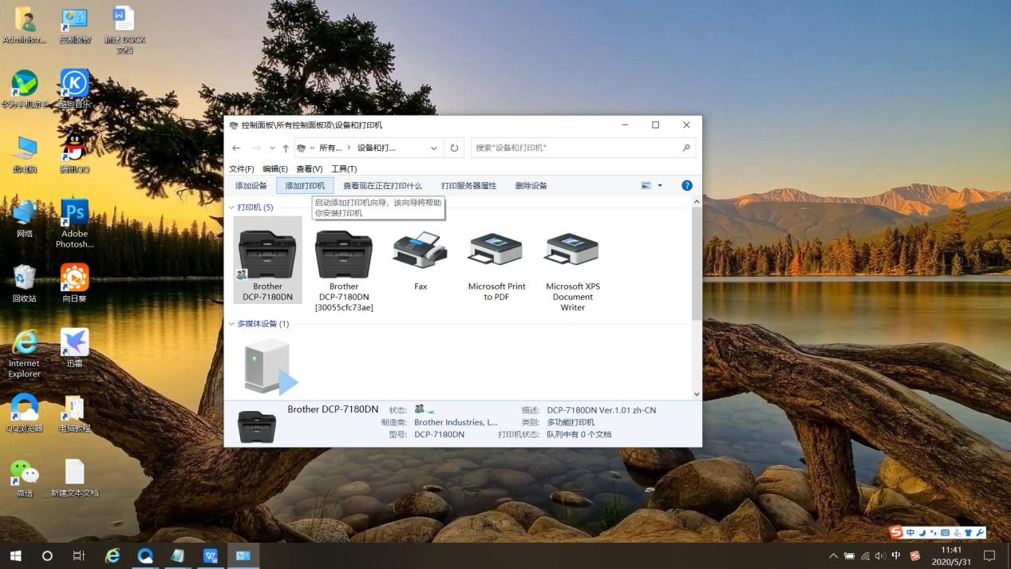This screenshot has width=1011, height=569.
Task: Collapse the 多媒体设备 (1) group
Action: 232,324
